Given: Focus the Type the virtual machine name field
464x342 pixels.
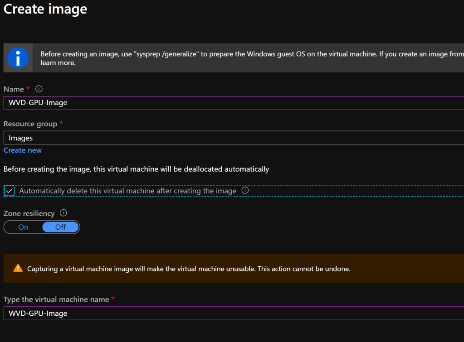Looking at the screenshot, I should coord(233,313).
